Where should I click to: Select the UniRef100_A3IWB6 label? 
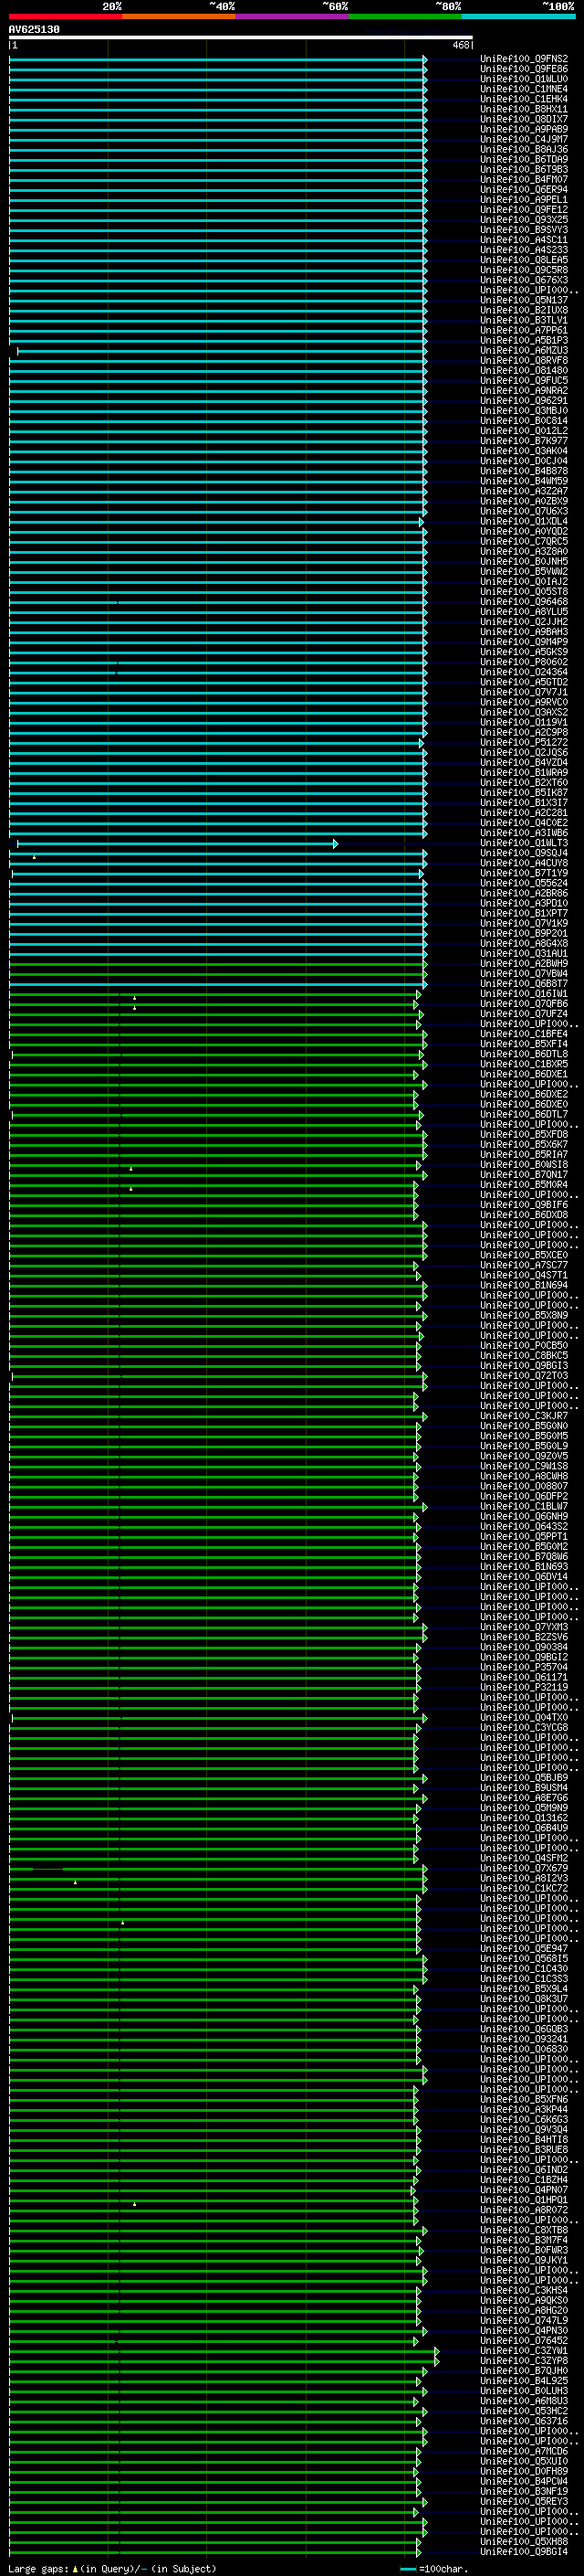click(x=524, y=833)
